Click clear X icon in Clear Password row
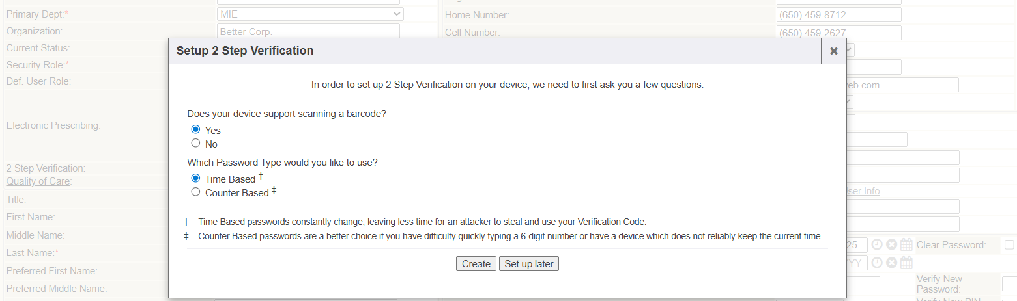This screenshot has width=1017, height=301. pyautogui.click(x=891, y=245)
